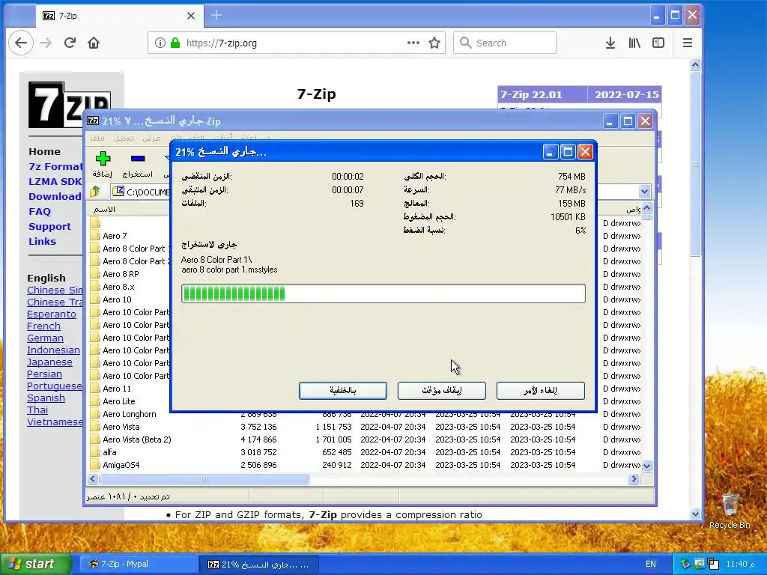
Task: Select the Aero 11 folder
Action: pos(116,389)
